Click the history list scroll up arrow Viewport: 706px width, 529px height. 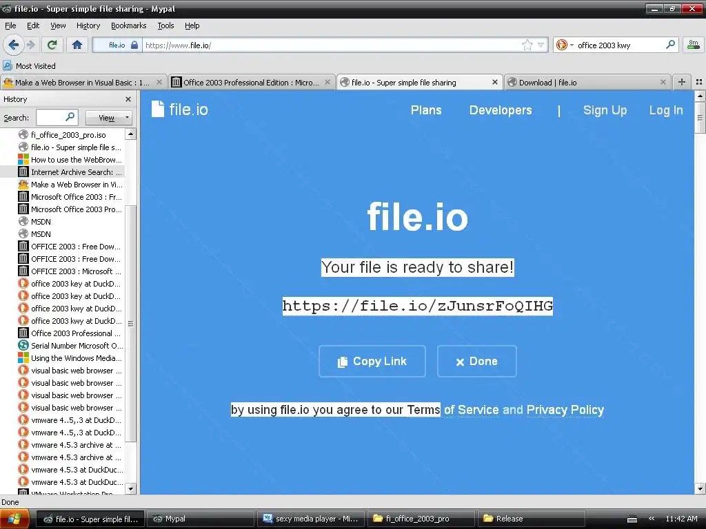point(130,134)
